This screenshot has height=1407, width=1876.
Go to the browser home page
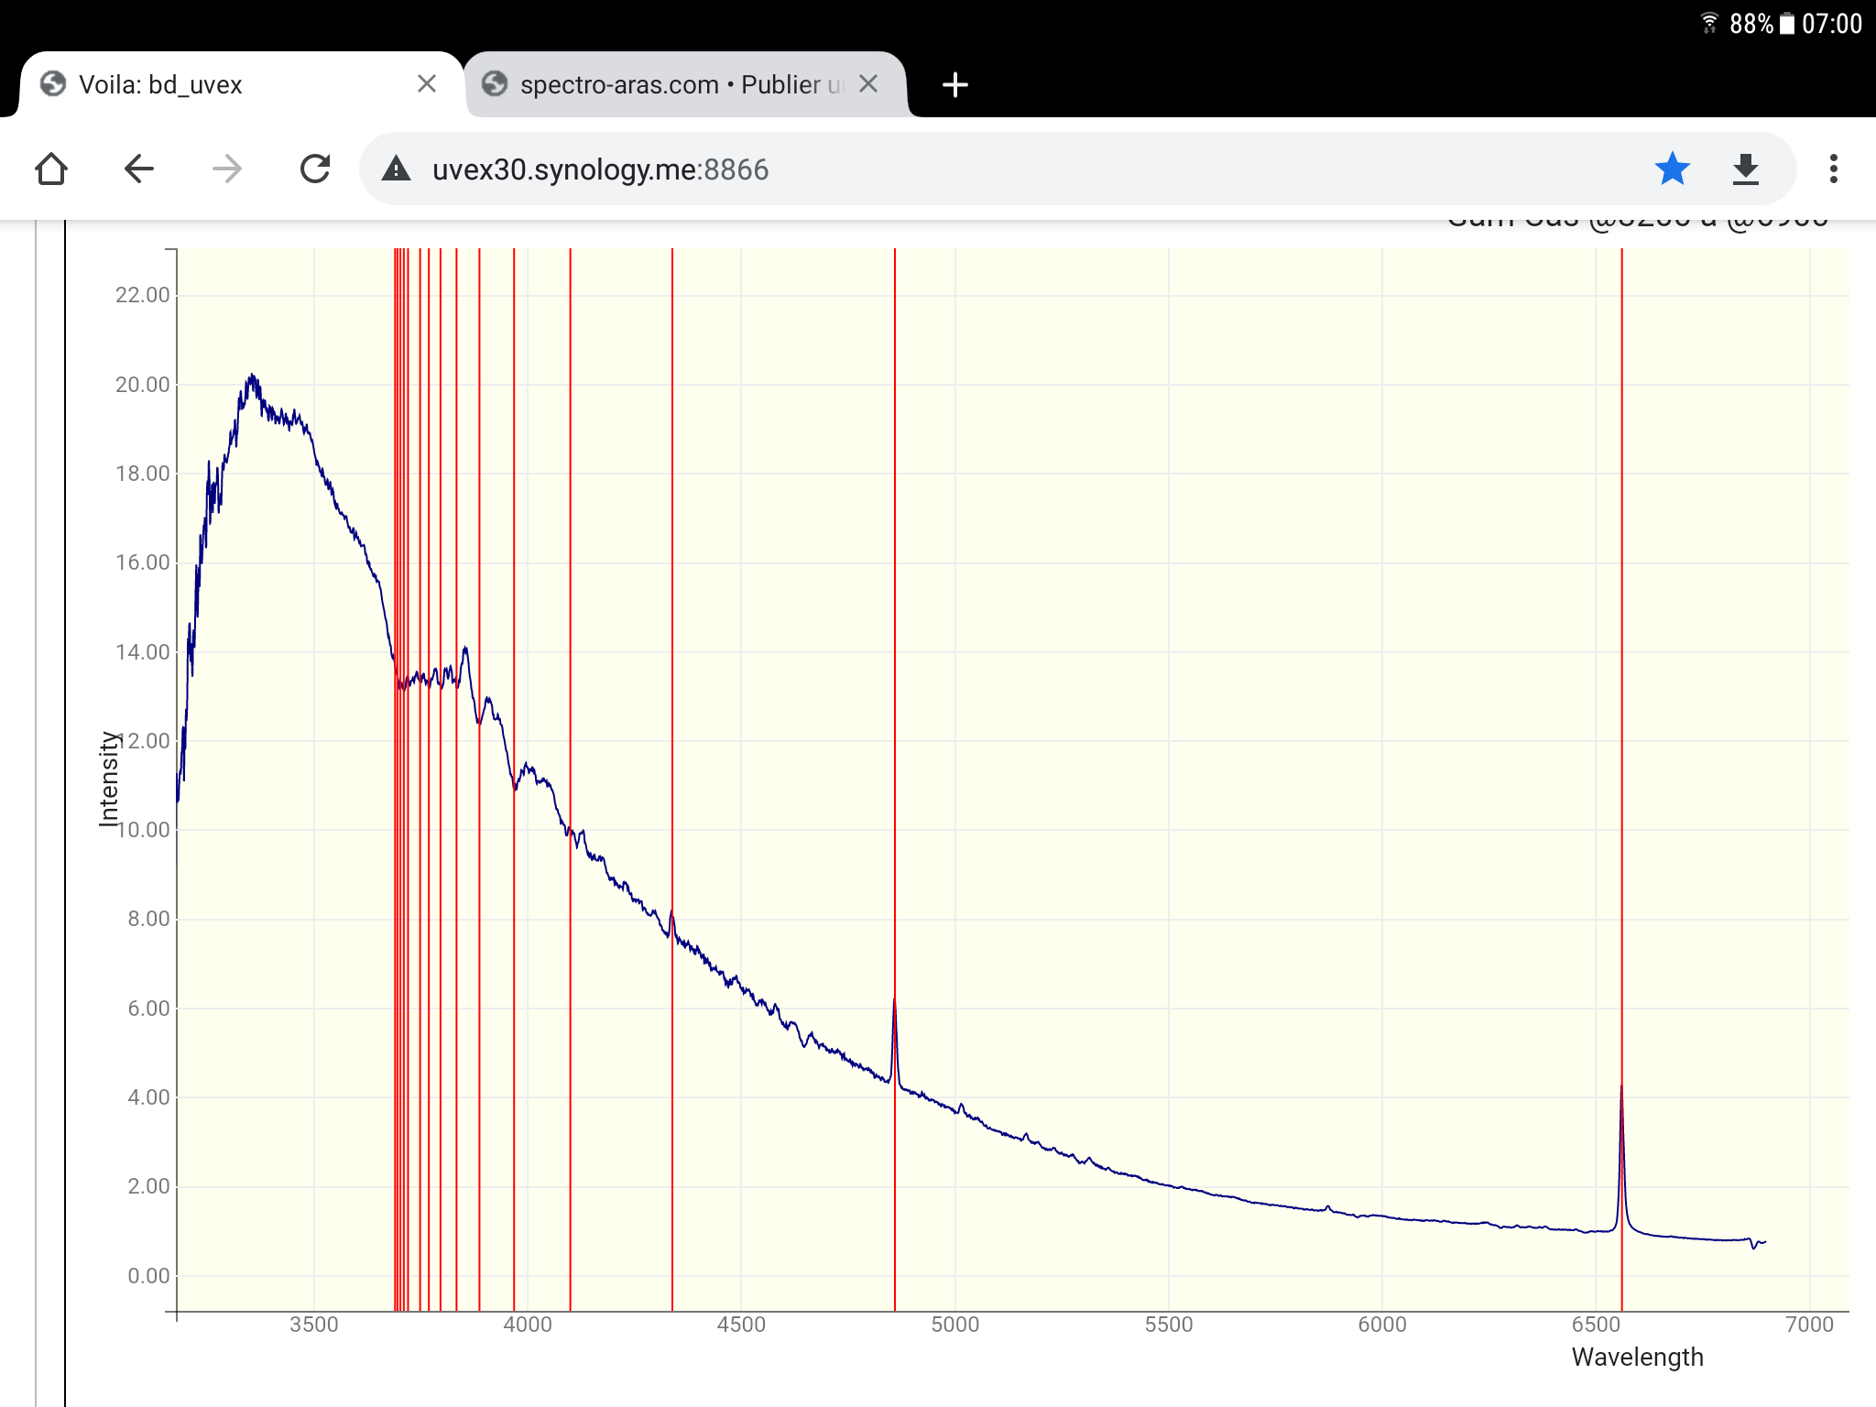click(51, 169)
